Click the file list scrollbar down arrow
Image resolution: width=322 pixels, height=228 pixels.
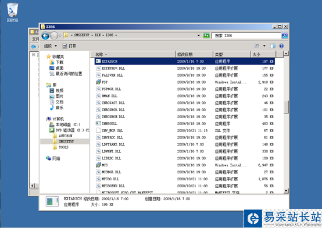click(286, 191)
